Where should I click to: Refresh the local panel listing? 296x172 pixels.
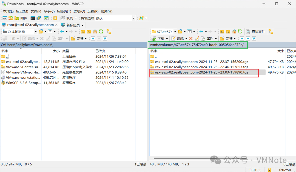pos(101,31)
